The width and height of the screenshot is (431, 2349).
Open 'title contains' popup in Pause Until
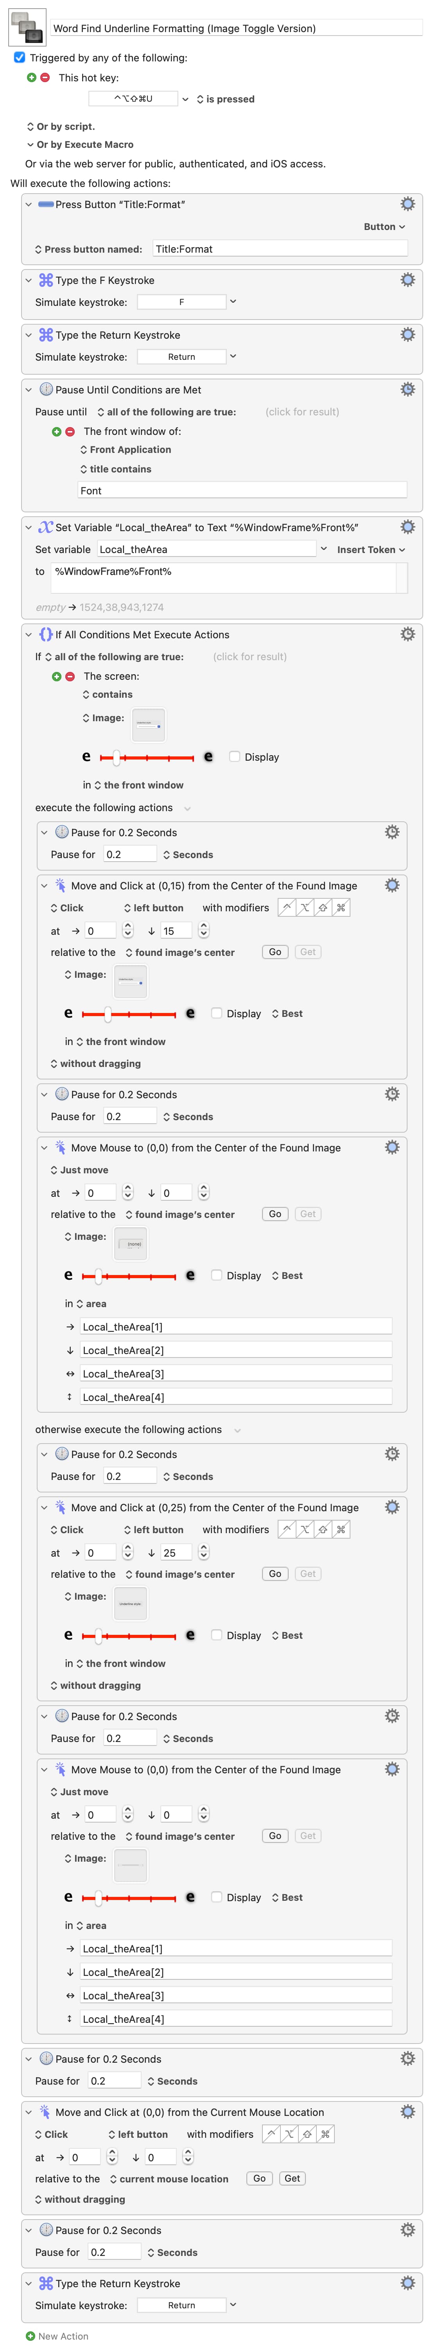(x=116, y=470)
